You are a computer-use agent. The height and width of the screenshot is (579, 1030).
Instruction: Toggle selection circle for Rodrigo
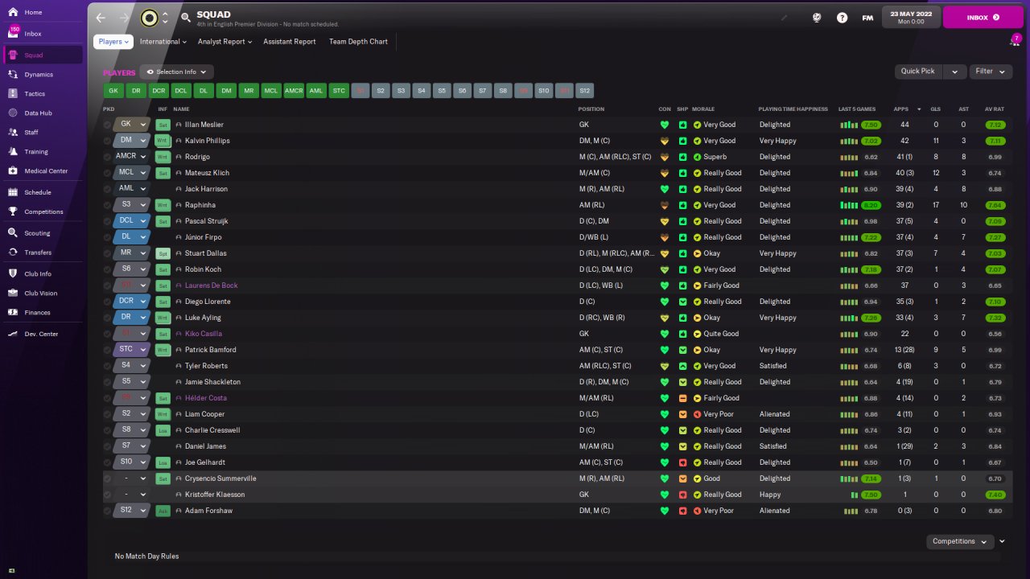(108, 157)
